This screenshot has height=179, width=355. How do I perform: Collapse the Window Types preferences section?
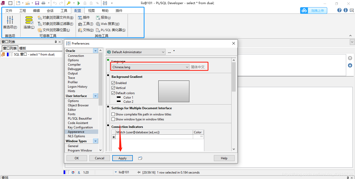click(x=96, y=141)
